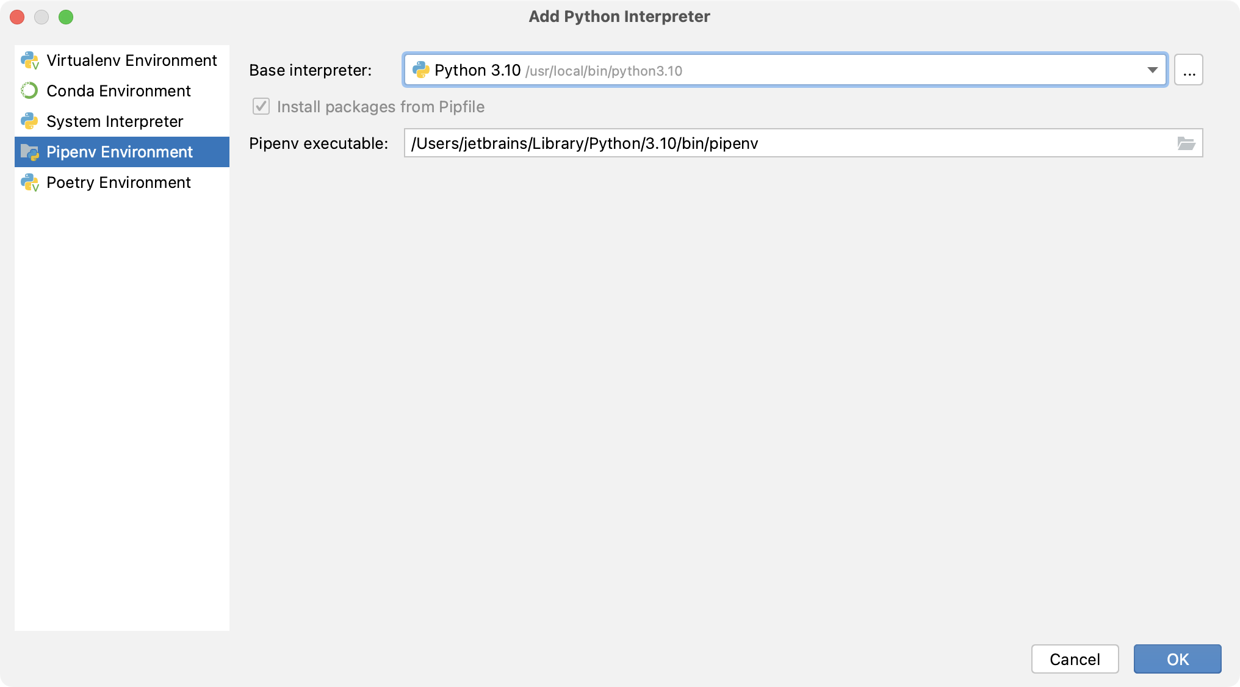Click the Conda Environment circular icon

coord(29,90)
